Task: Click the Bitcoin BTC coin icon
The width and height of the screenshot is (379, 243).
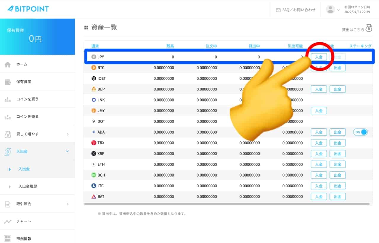Action: click(94, 68)
